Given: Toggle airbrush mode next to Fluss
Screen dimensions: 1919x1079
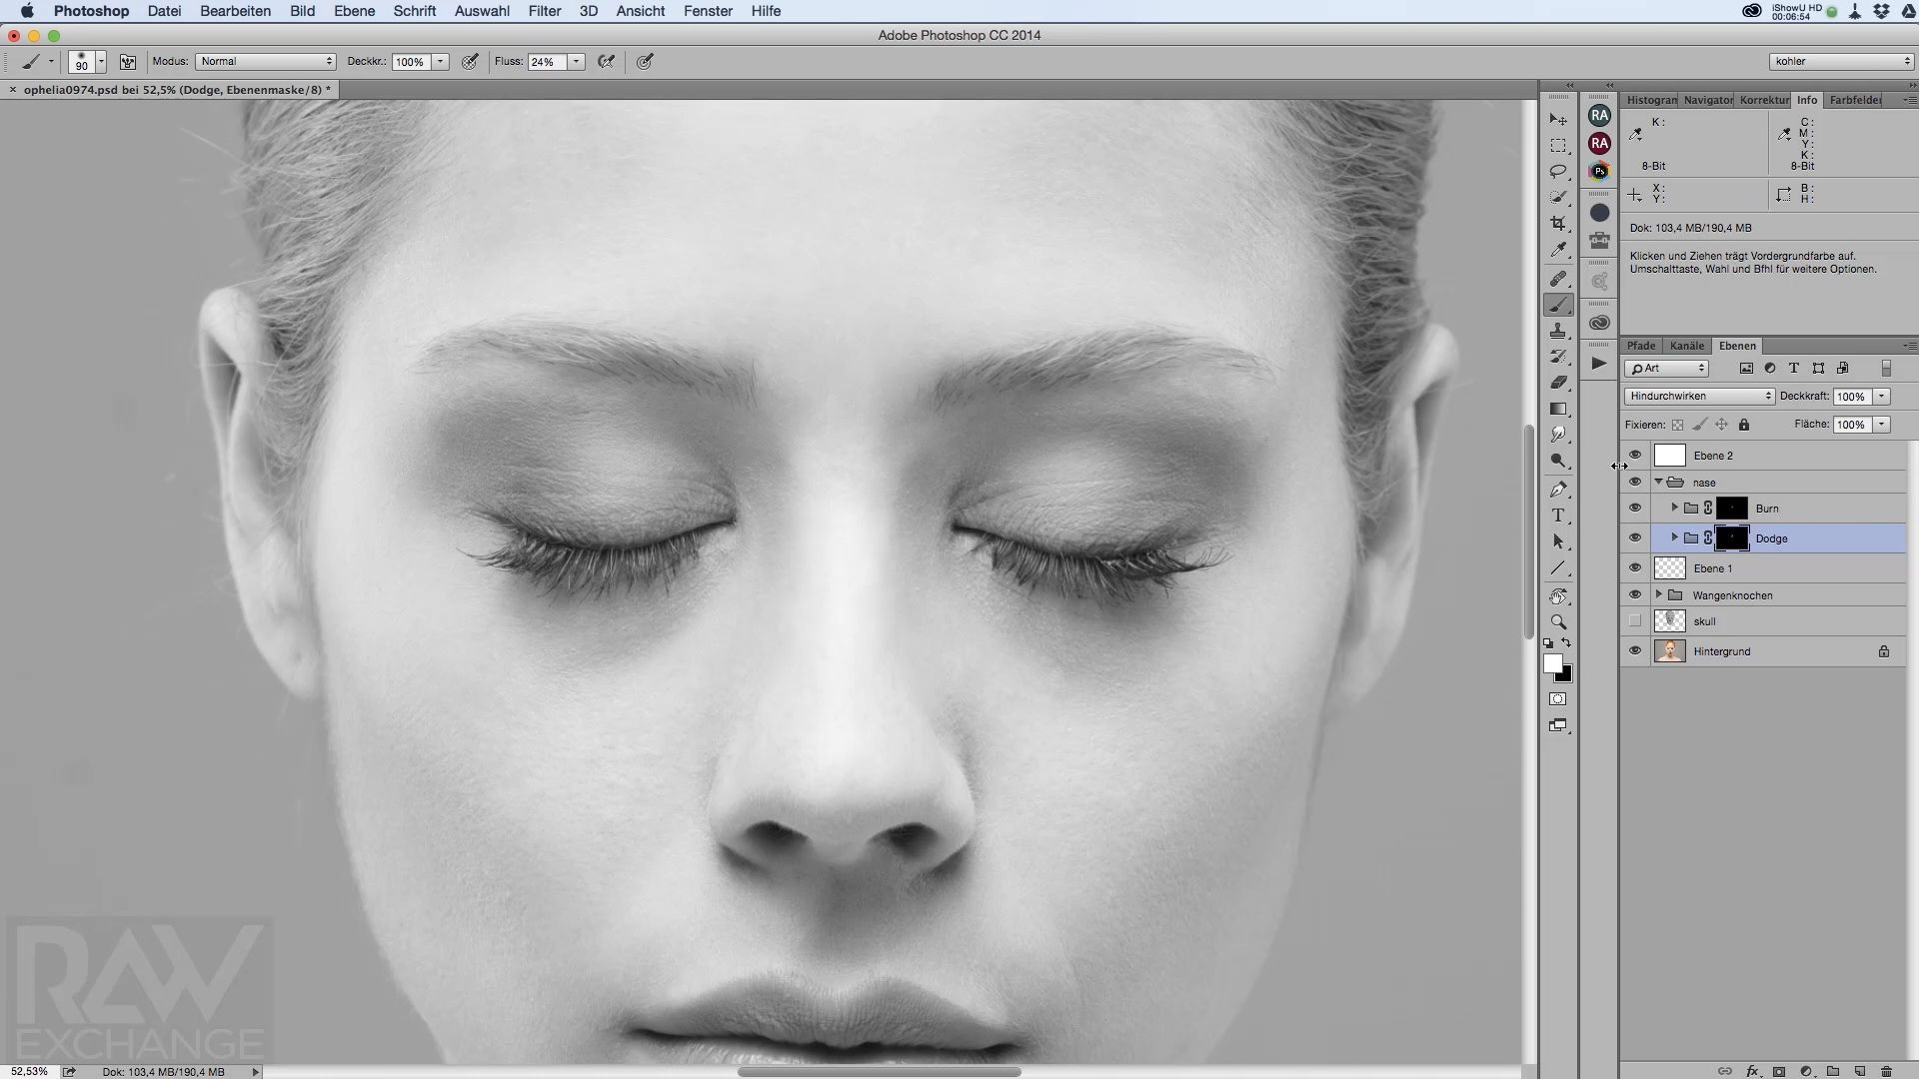Looking at the screenshot, I should coord(606,62).
